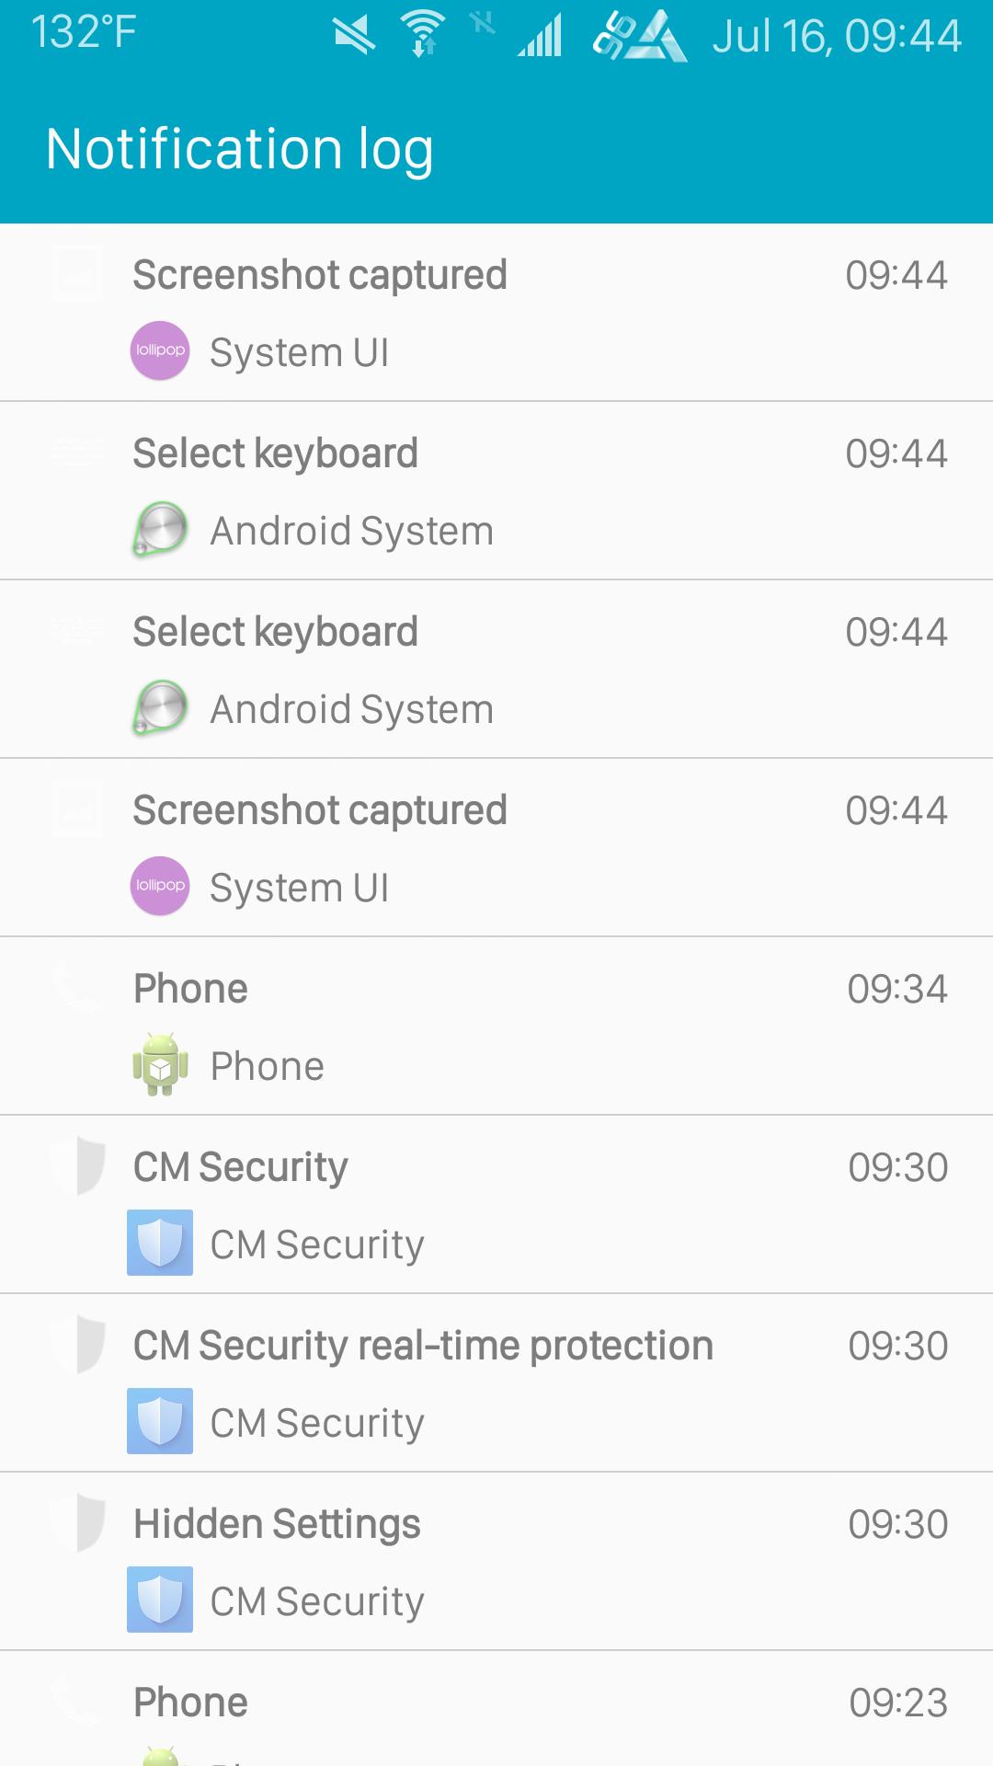Tap the muted sound icon in status bar

click(x=354, y=35)
